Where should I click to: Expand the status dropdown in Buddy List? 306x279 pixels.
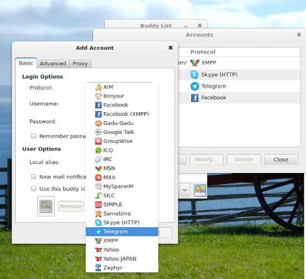click(184, 190)
